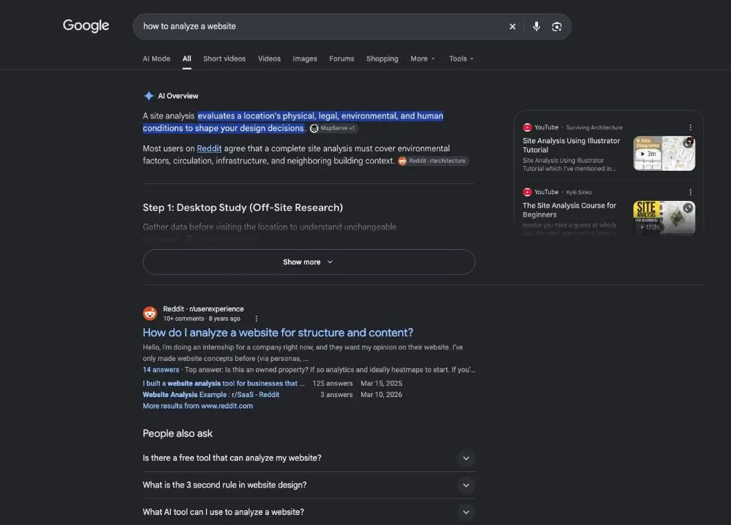The height and width of the screenshot is (525, 731).
Task: Expand AI Overview with Show more
Action: click(309, 262)
